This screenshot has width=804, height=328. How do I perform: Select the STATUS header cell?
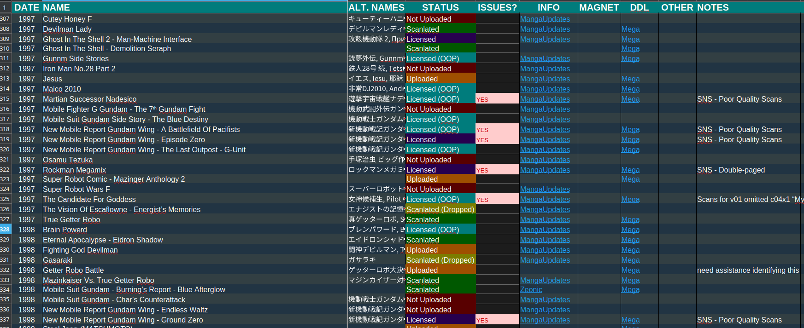pos(440,7)
